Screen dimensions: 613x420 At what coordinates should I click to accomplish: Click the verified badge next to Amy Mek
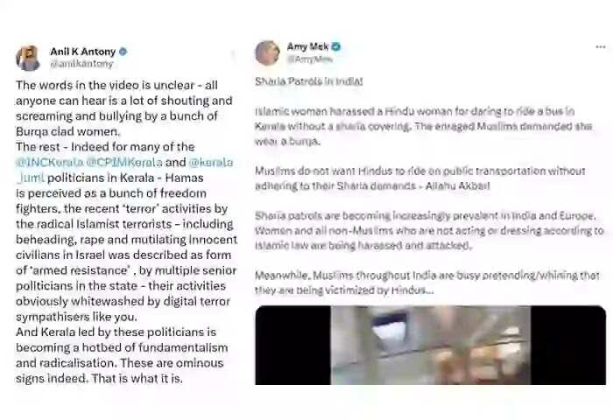335,46
